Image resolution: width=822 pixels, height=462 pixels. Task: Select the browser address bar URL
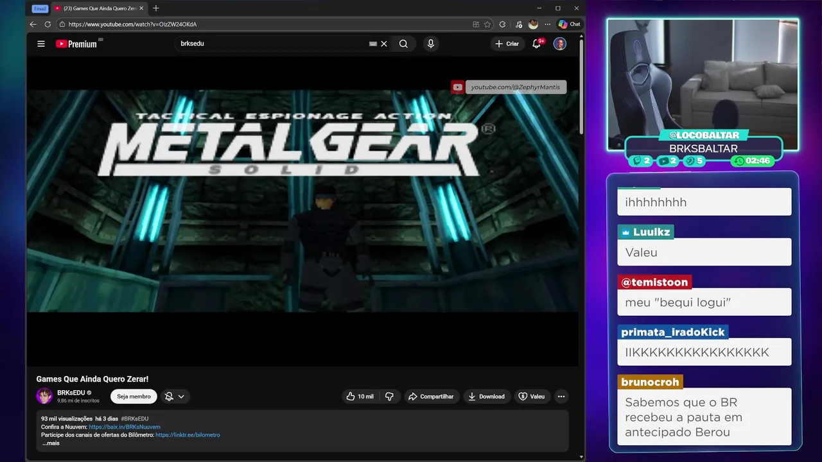pos(132,24)
